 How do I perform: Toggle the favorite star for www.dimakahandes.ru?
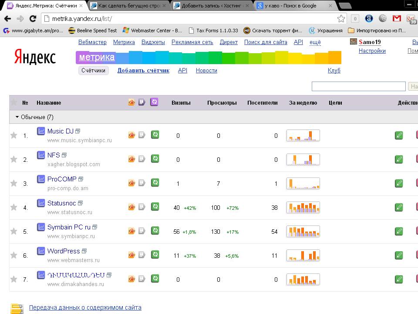(x=14, y=279)
